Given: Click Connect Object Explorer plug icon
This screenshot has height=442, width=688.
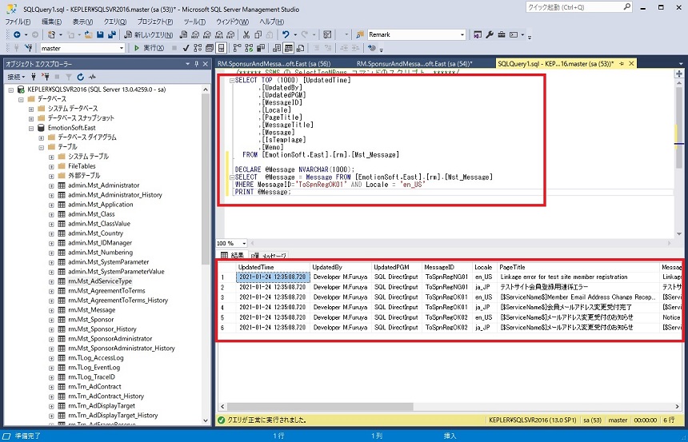Looking at the screenshot, I should [34, 77].
